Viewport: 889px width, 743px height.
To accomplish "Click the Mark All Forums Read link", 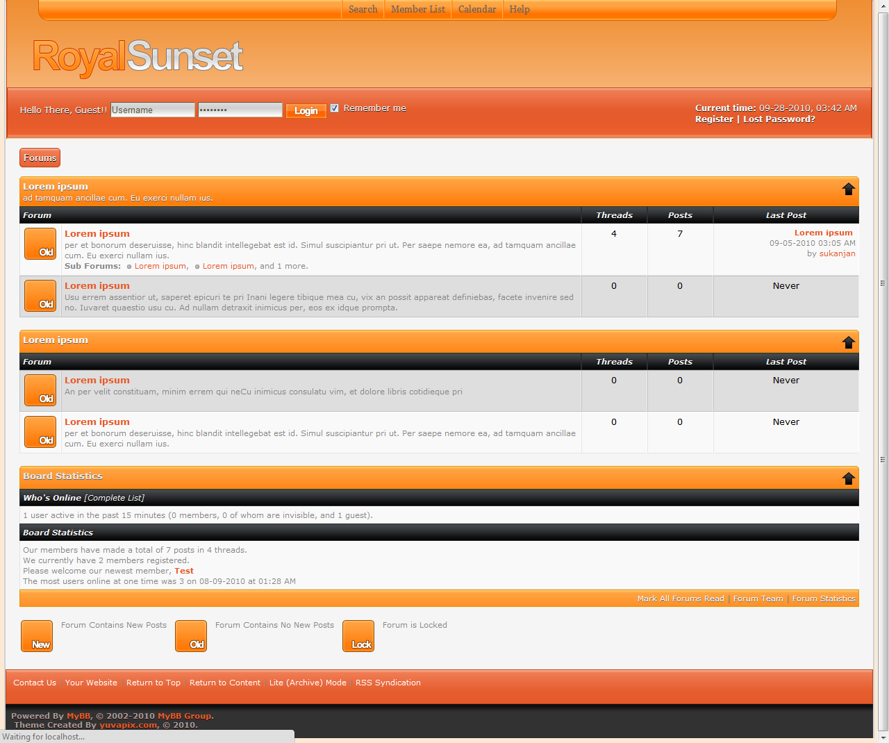I will pyautogui.click(x=680, y=599).
